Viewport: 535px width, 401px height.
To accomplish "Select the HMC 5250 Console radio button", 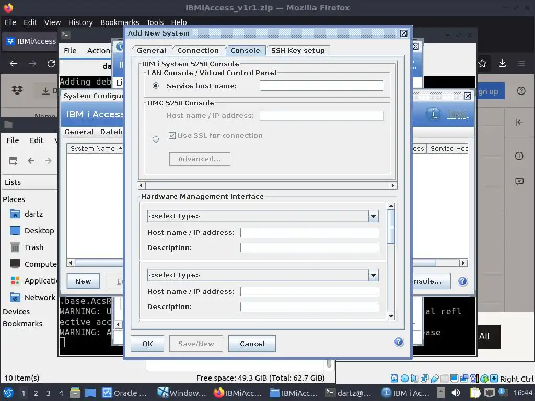I will click(156, 139).
